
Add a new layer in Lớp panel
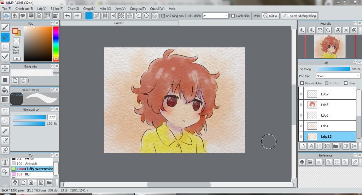pos(303,146)
